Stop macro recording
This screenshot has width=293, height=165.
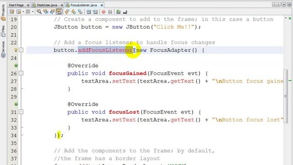(110, 12)
